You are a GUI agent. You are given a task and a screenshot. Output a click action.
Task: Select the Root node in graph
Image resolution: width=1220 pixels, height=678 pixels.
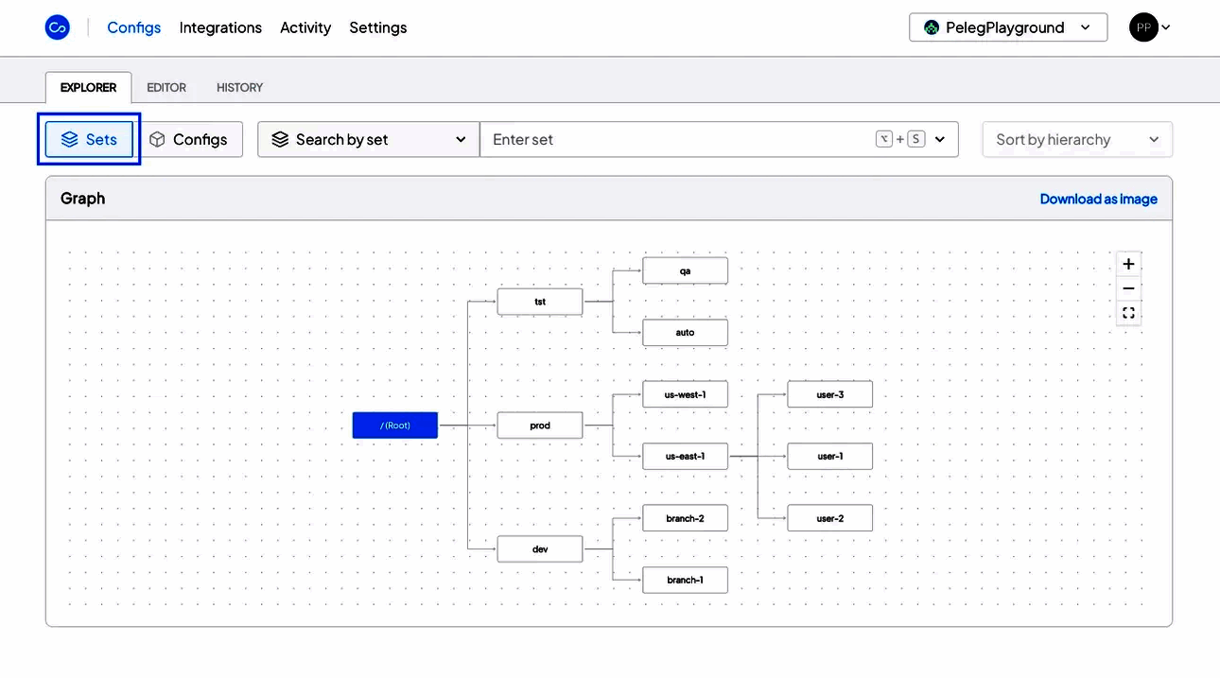pyautogui.click(x=395, y=426)
